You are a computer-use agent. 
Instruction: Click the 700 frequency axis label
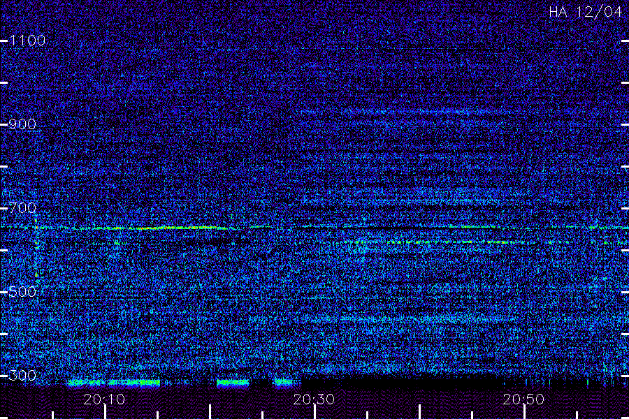pyautogui.click(x=22, y=208)
